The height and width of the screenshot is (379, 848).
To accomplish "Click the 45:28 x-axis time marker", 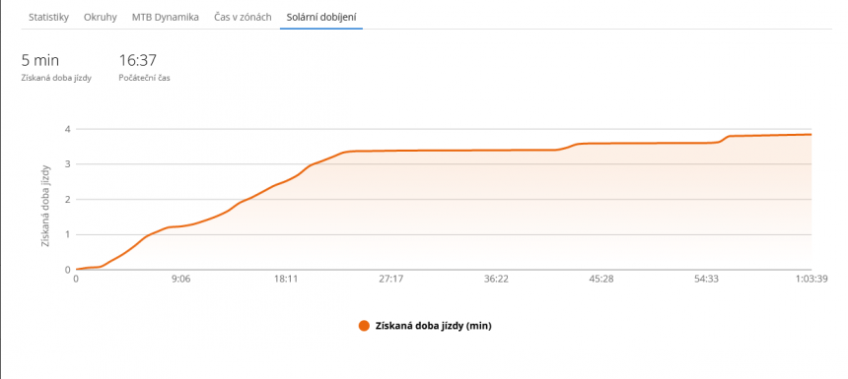I will pos(601,280).
